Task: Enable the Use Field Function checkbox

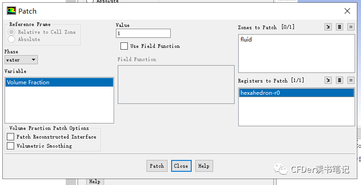Action: [124, 46]
